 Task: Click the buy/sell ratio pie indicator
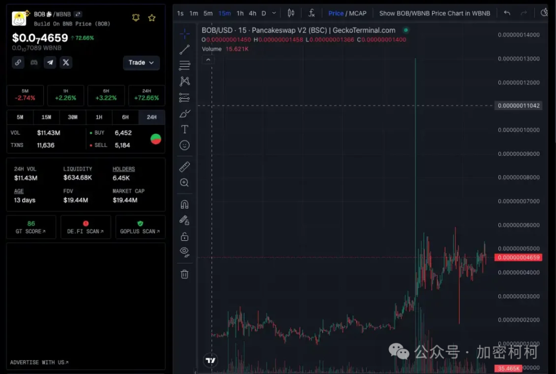click(155, 139)
